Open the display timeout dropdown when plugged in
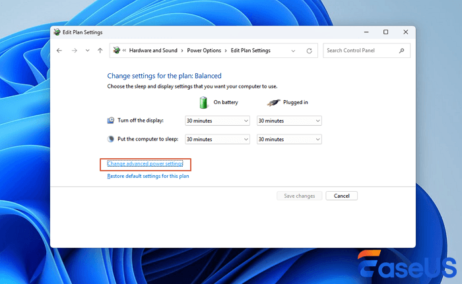Screen dimensions: 462x284 point(289,121)
